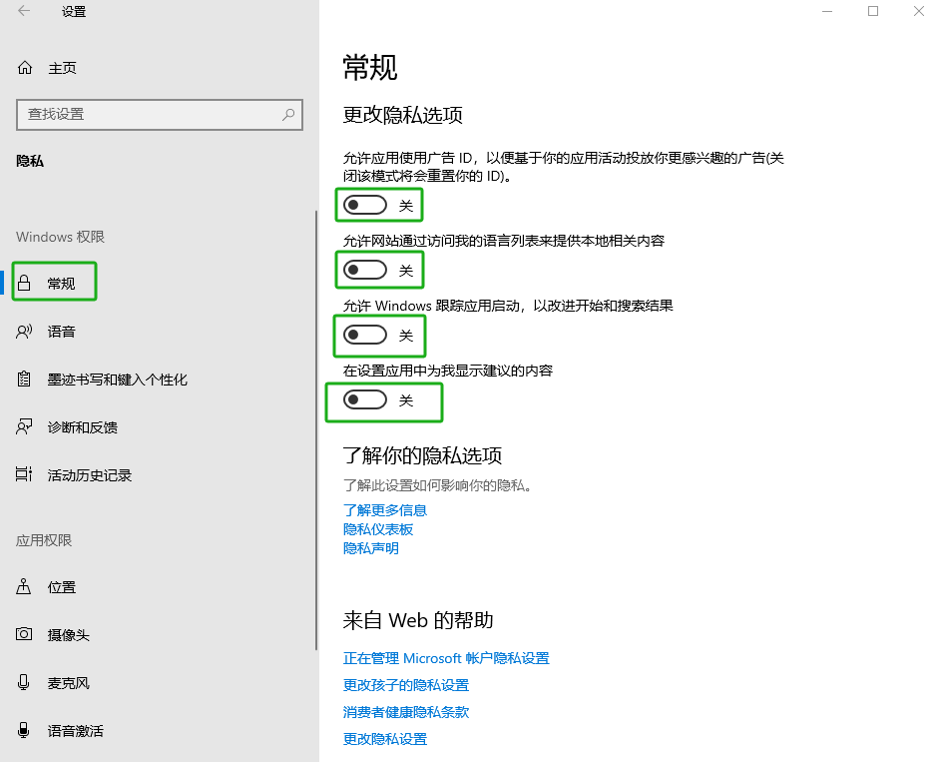Screen dimensions: 941x762
Task: Click the 查找设置 search field
Action: pyautogui.click(x=150, y=115)
